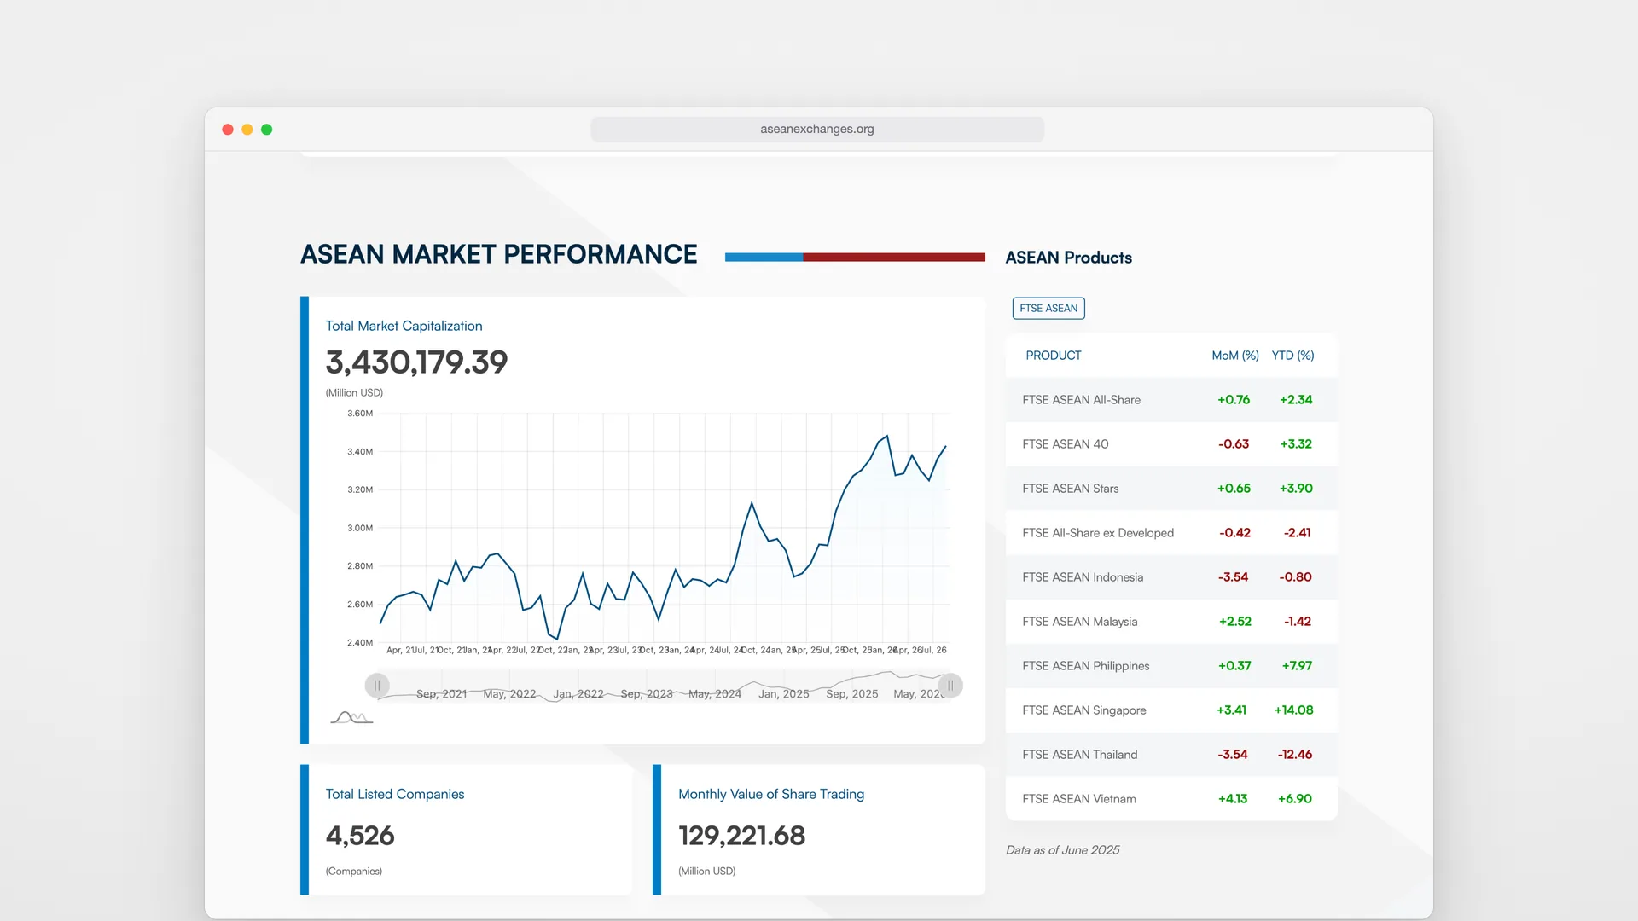
Task: Click the green maximize window button
Action: tap(267, 130)
